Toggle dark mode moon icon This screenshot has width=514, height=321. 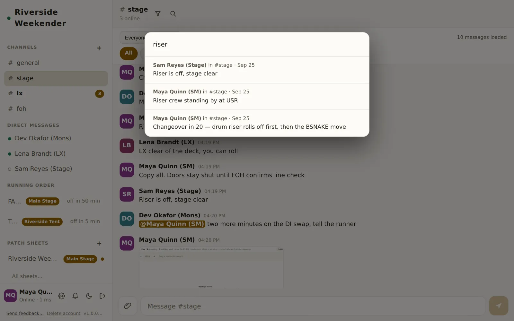[x=89, y=296]
